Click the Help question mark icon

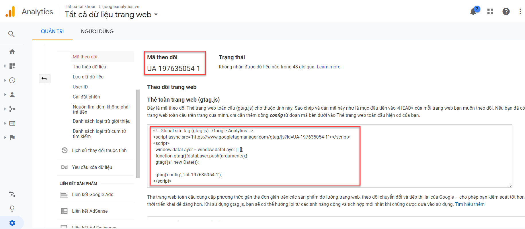tap(506, 11)
